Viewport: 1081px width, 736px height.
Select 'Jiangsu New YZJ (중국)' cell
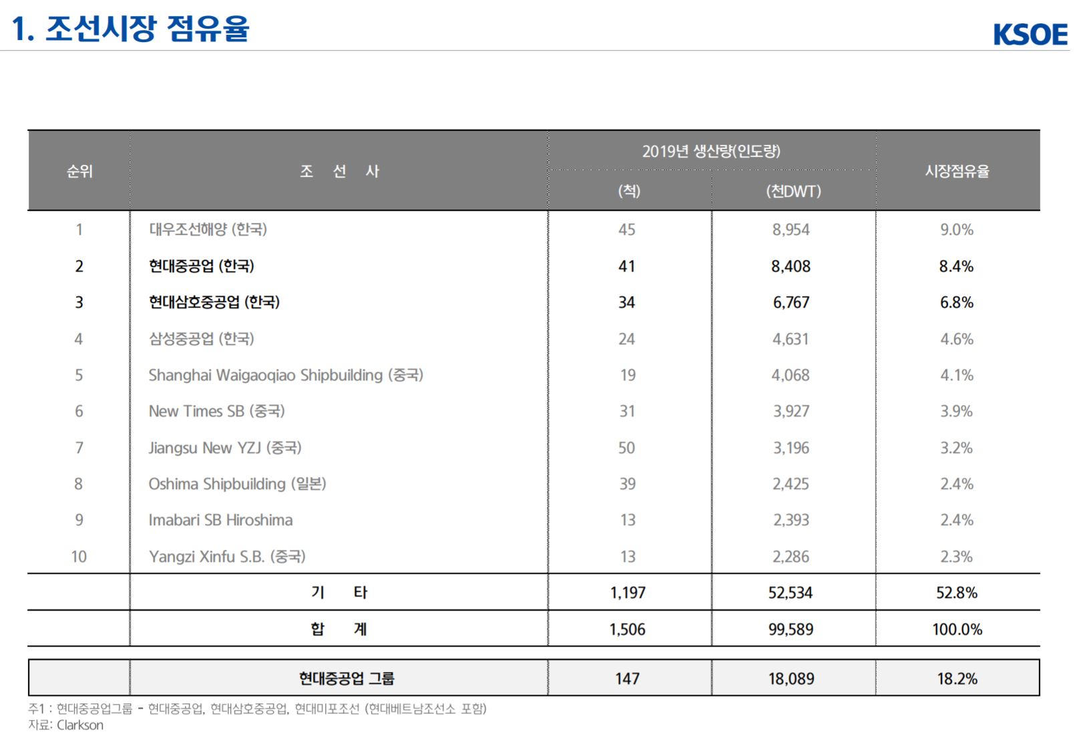coord(225,448)
